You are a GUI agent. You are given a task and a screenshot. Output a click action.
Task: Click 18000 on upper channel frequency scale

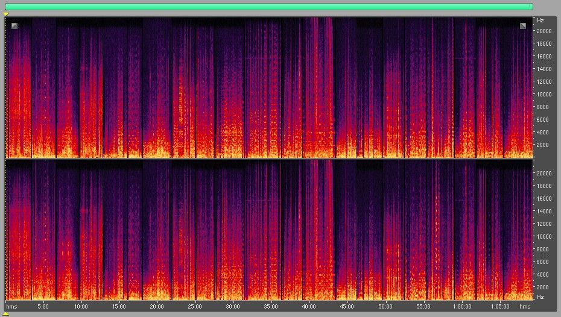pyautogui.click(x=544, y=43)
